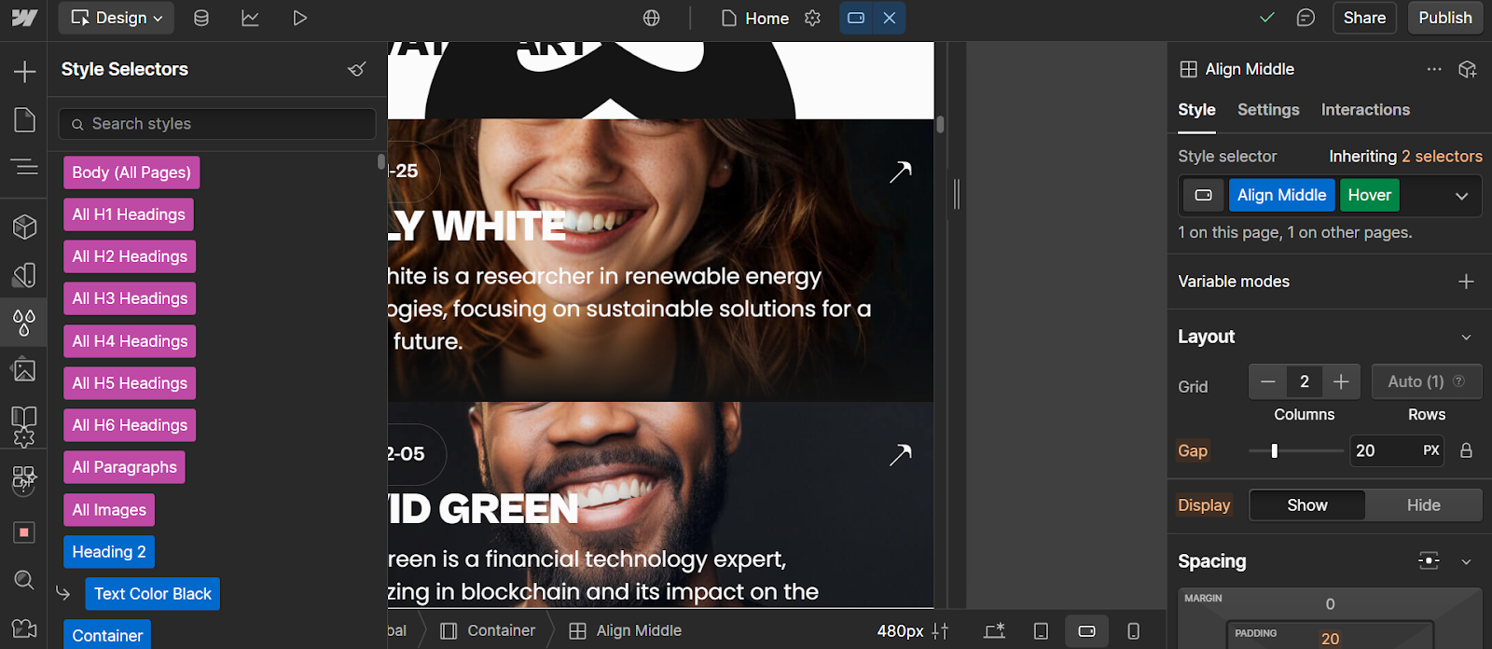The height and width of the screenshot is (649, 1492).
Task: Click the Publish button
Action: 1444,18
